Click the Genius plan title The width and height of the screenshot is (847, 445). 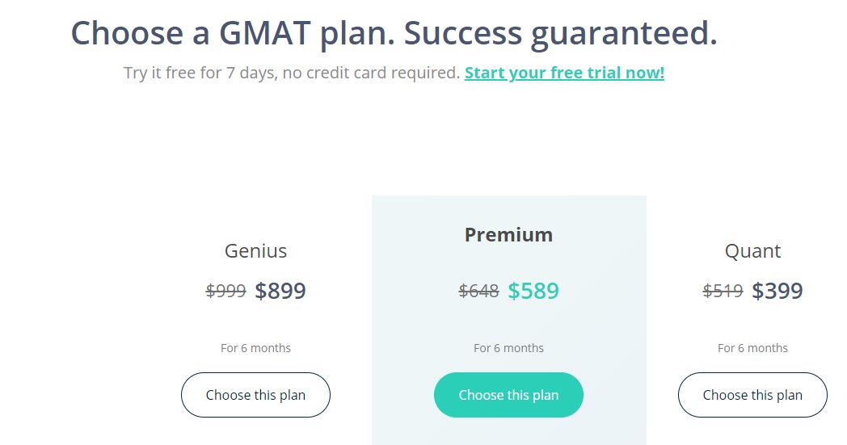(255, 251)
